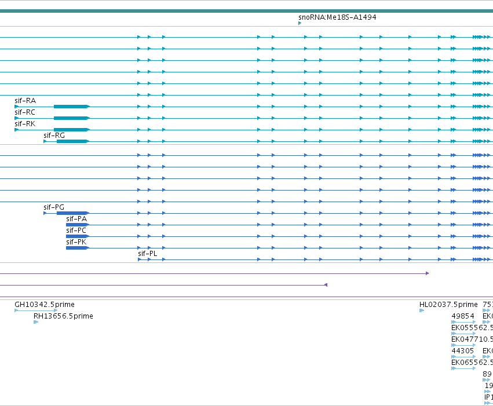Click the RH13656.5prime small arrow glyph
493x406 pixels.
[x=36, y=322]
